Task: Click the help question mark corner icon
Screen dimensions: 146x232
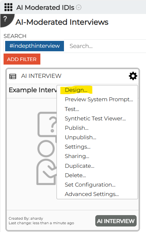Action: [x=5, y=19]
